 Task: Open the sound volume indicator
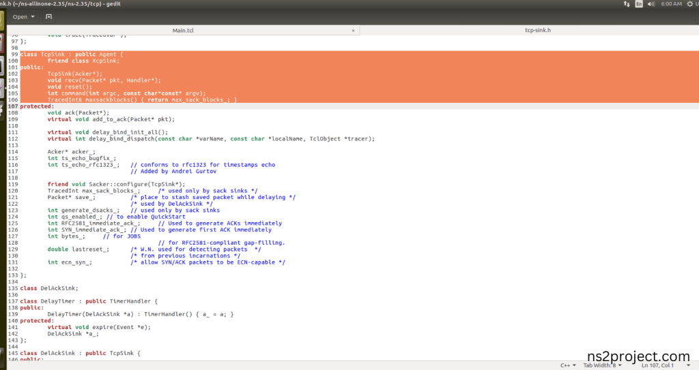tap(651, 4)
